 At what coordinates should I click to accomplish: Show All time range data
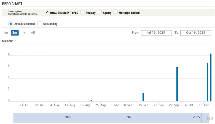coord(33,33)
